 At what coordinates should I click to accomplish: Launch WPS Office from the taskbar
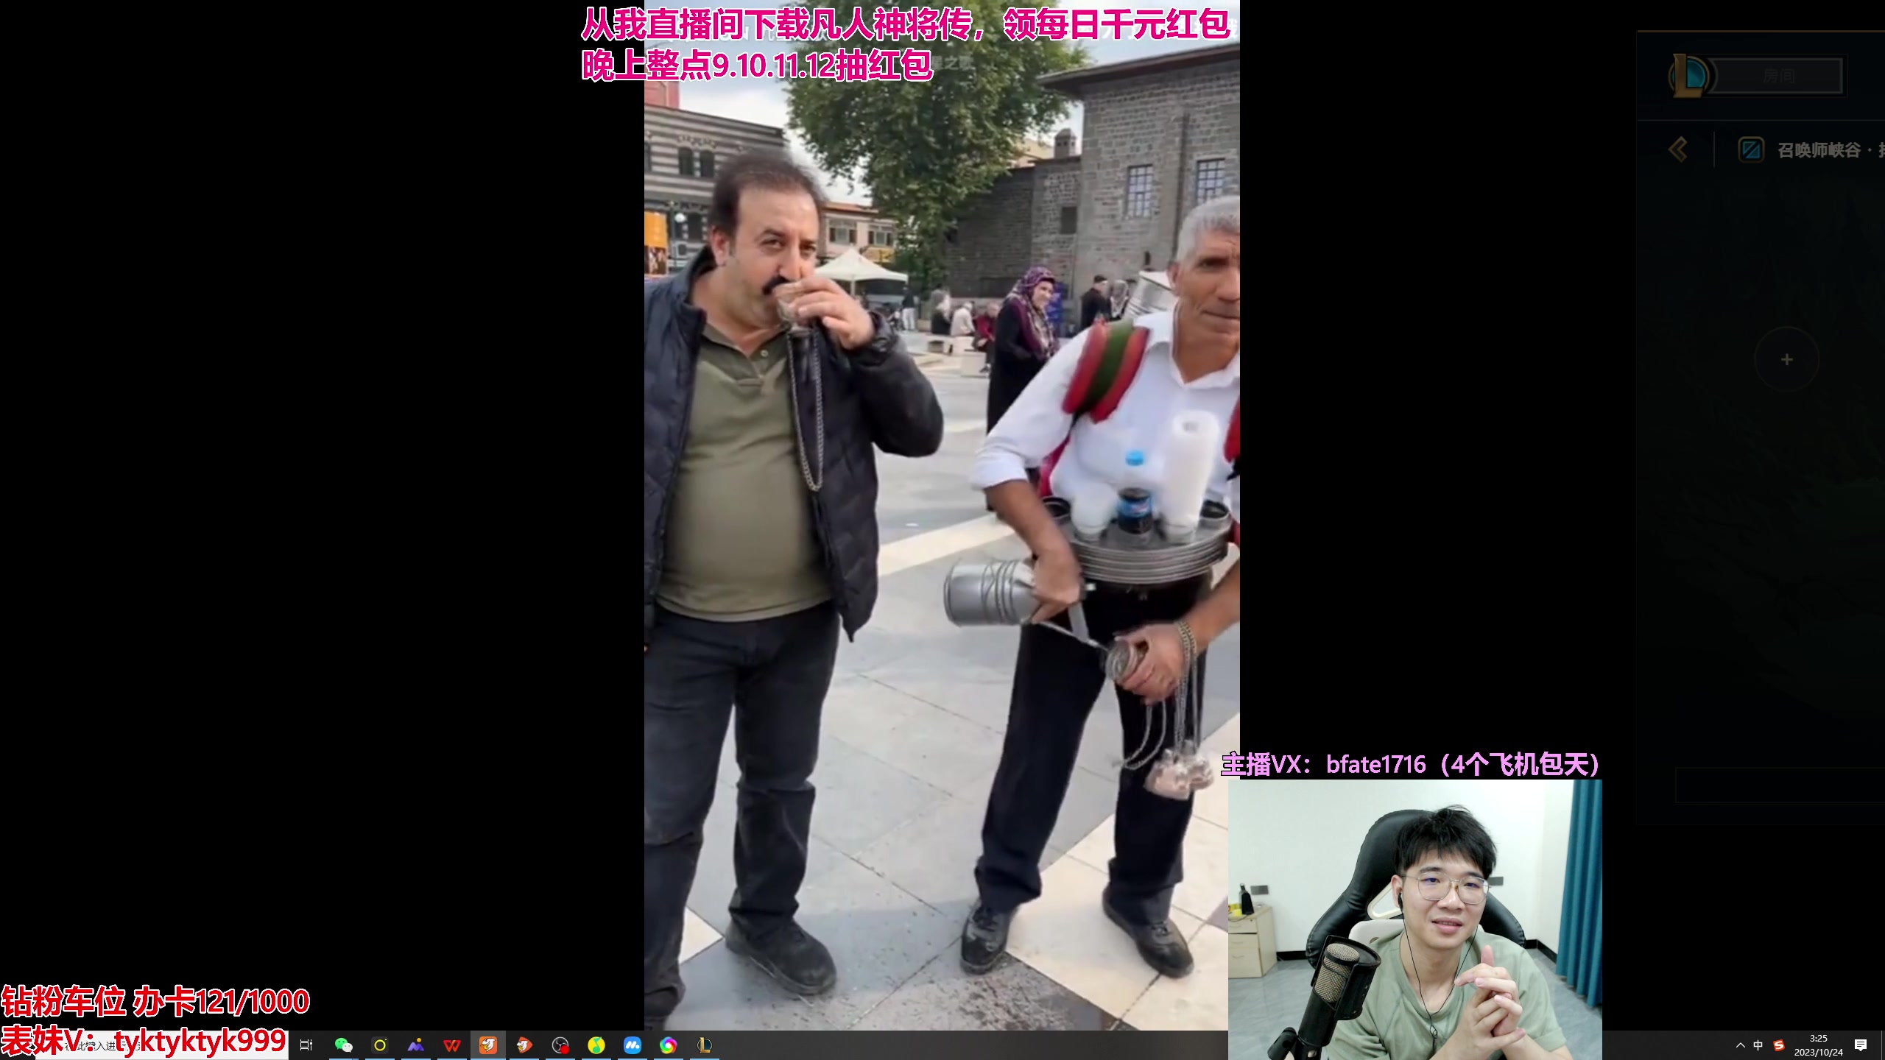coord(452,1045)
